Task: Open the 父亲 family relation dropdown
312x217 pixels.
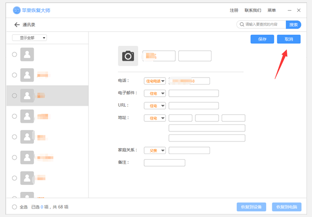Action: coord(155,150)
